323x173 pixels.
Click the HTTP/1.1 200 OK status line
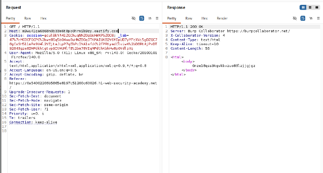(x=187, y=27)
